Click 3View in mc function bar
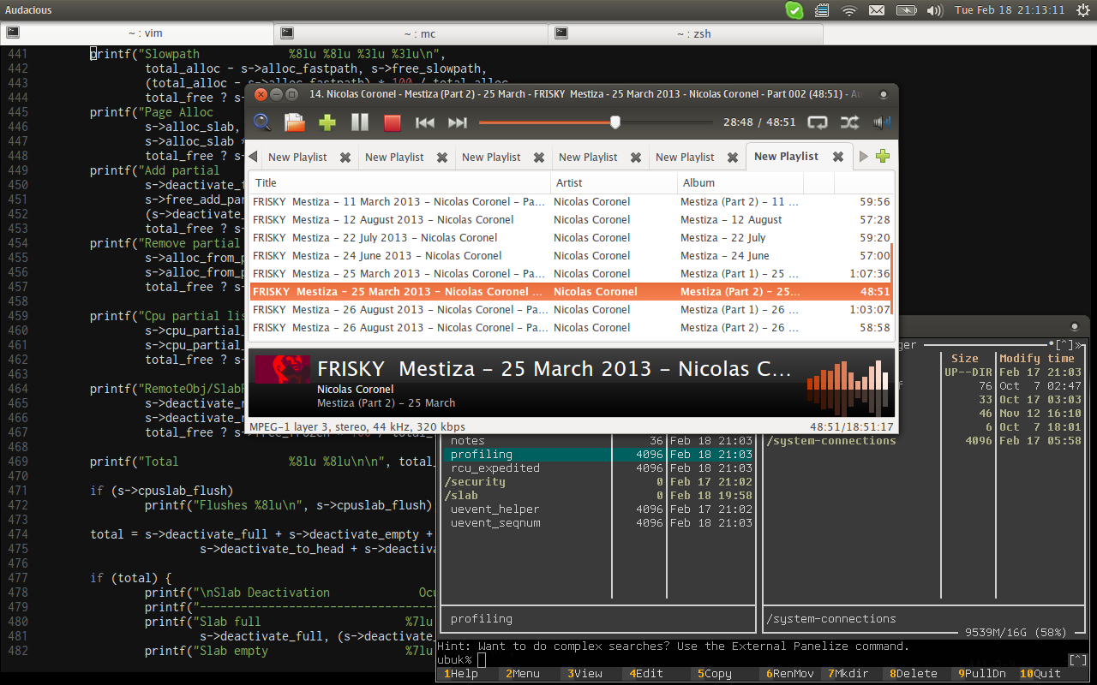Screen dimensions: 1097x685 point(584,674)
